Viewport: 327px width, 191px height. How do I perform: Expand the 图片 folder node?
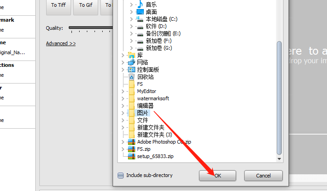tap(123, 113)
